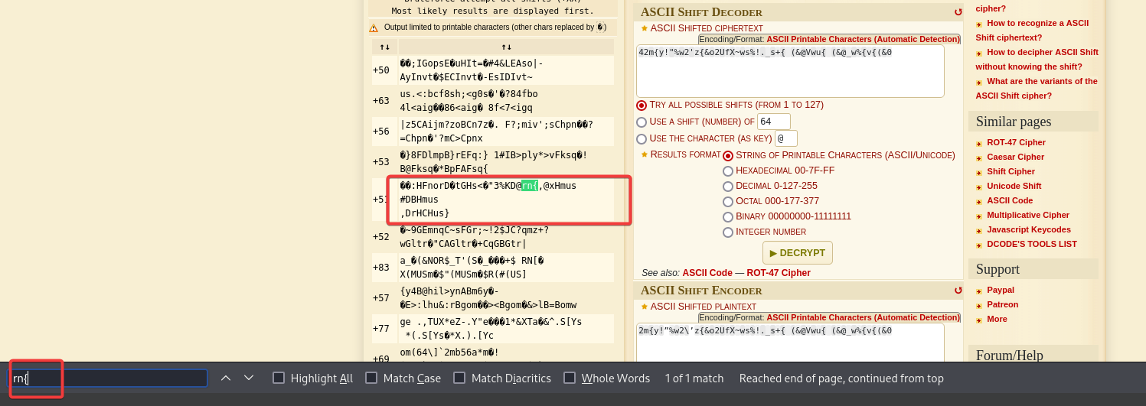Viewport: 1146px width, 406px height.
Task: Open the Unicode Shift link
Action: (1014, 186)
